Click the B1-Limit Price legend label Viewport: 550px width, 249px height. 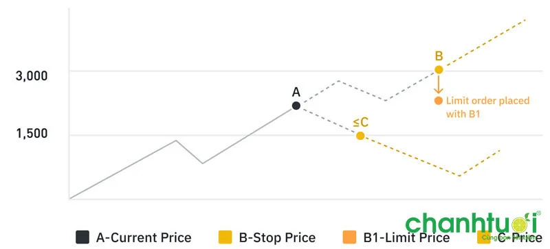[x=406, y=238]
